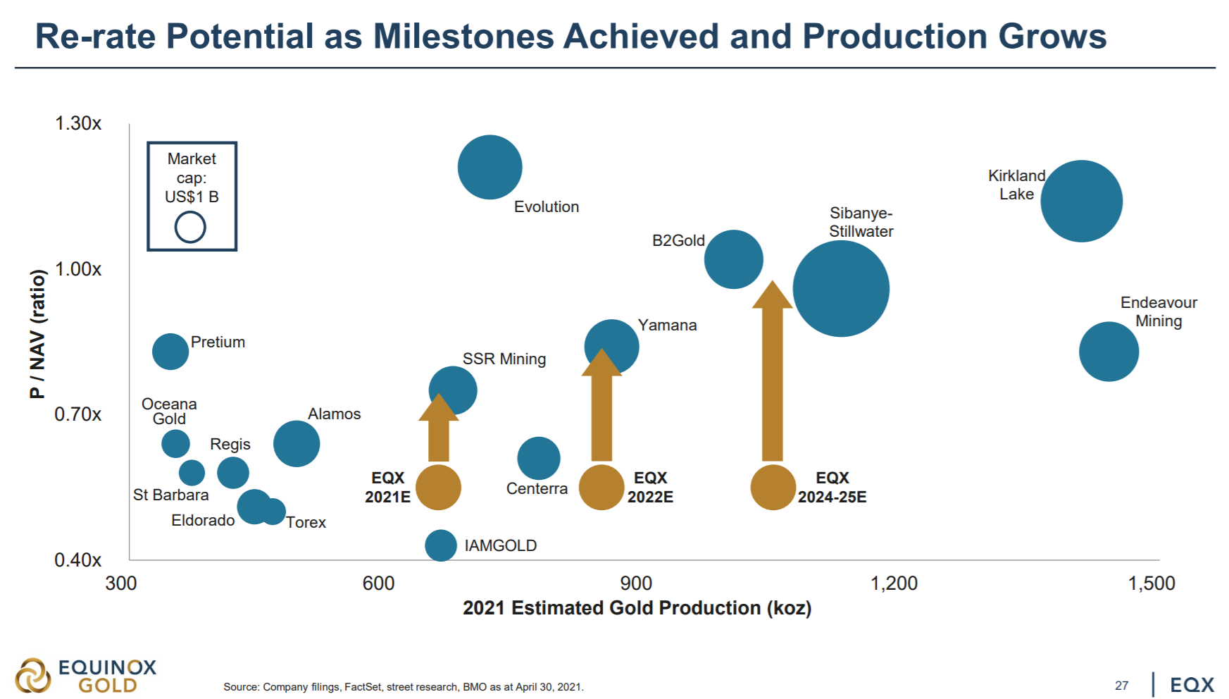Click the gold EQX 2022E circle
Screen dimensions: 1229x699
coord(601,487)
